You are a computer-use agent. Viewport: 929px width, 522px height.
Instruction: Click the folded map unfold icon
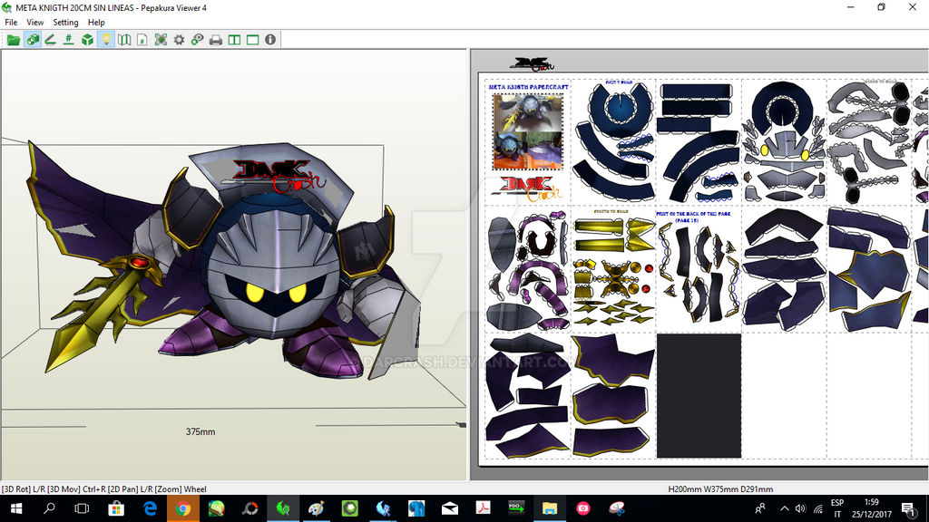123,40
